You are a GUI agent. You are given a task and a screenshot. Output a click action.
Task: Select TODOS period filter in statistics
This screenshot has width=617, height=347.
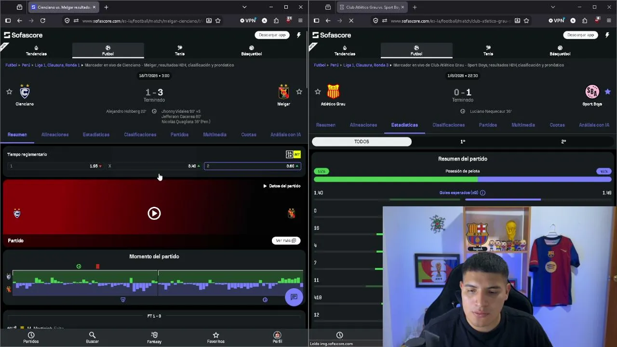coord(362,142)
